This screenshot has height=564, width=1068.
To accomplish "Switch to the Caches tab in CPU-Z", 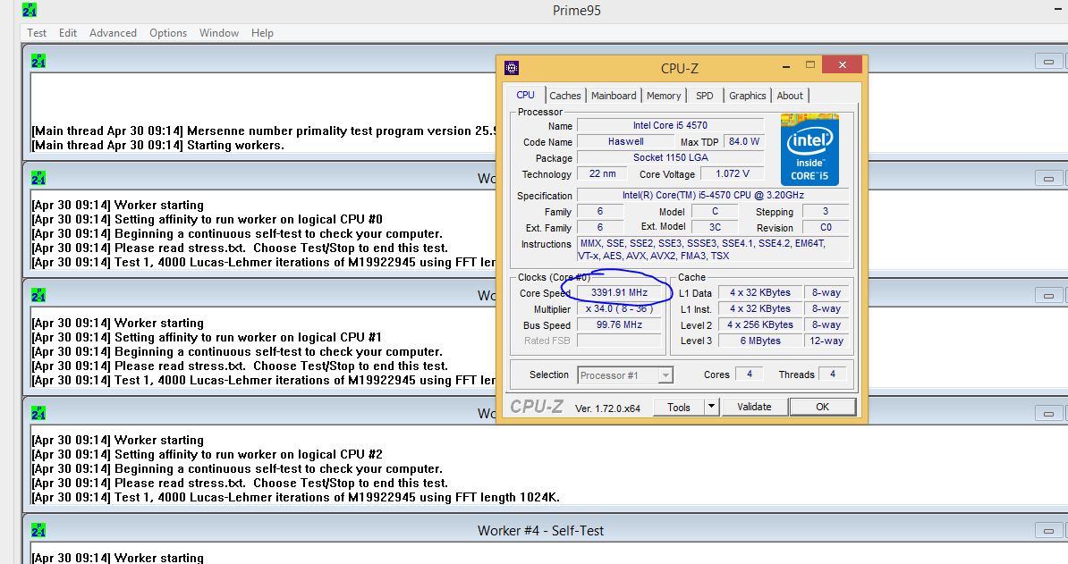I will [565, 96].
